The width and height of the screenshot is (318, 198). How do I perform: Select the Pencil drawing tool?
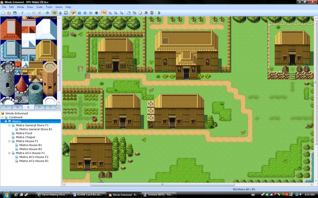tap(73, 13)
